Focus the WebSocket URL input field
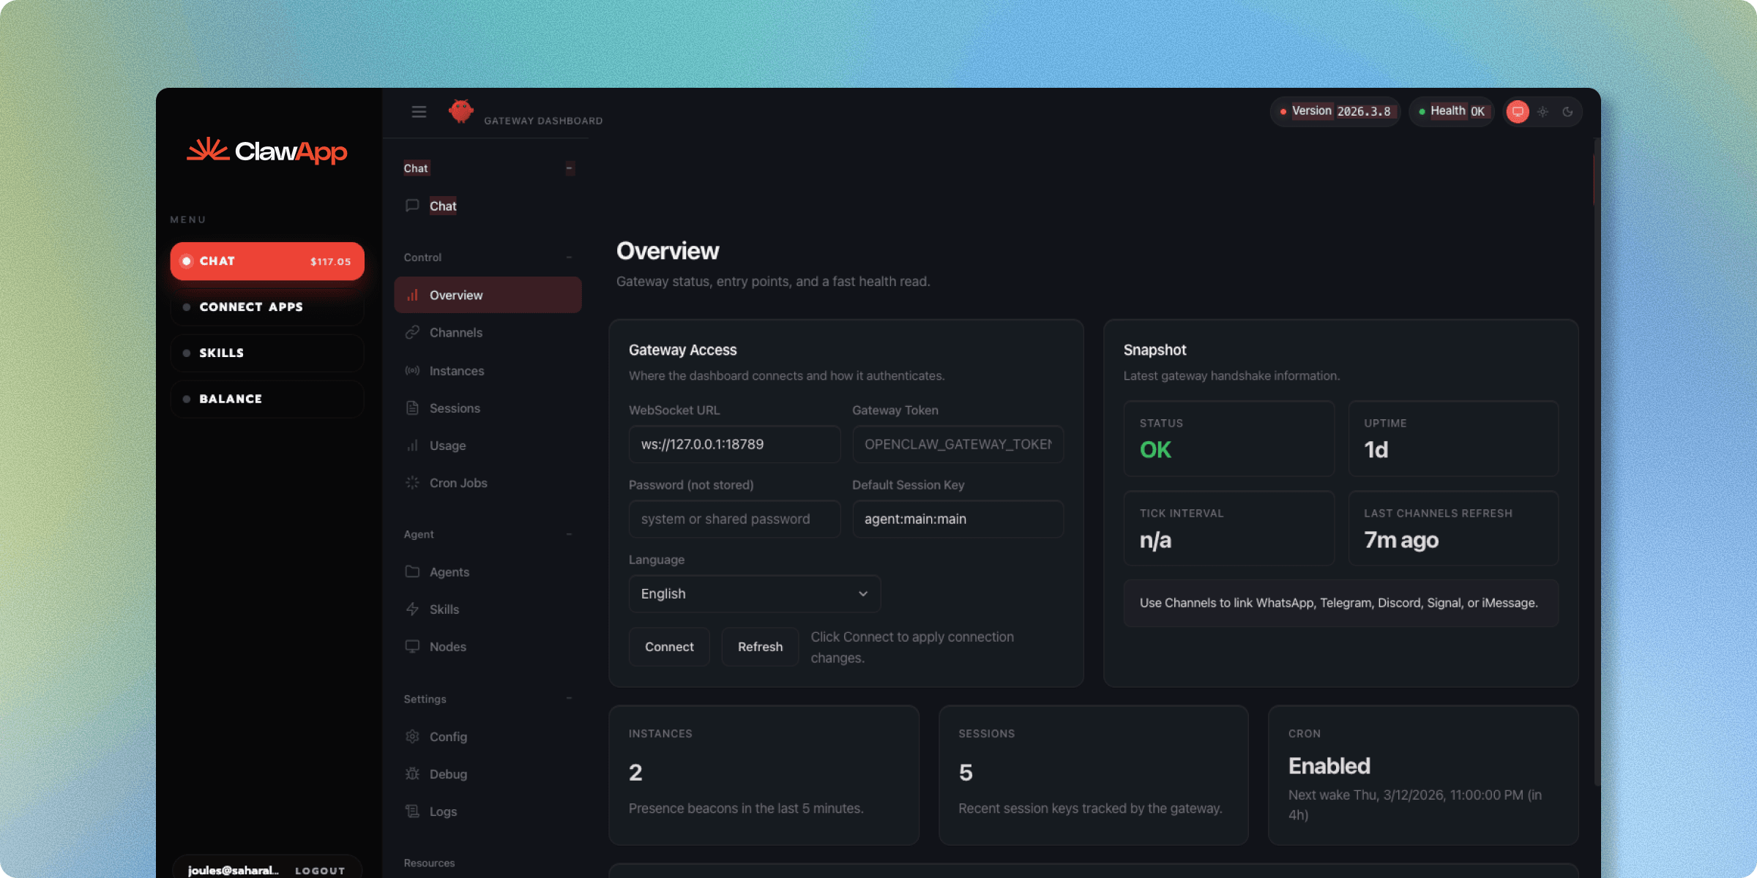Viewport: 1757px width, 878px height. click(x=734, y=444)
